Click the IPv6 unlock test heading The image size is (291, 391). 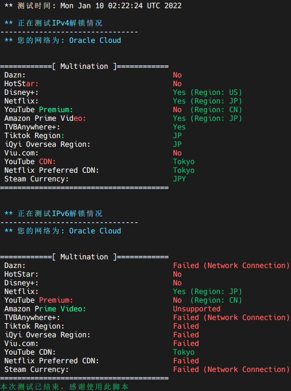point(54,213)
